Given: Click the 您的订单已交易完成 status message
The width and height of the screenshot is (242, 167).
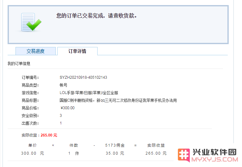Looking at the screenshot, I should [x=97, y=16].
